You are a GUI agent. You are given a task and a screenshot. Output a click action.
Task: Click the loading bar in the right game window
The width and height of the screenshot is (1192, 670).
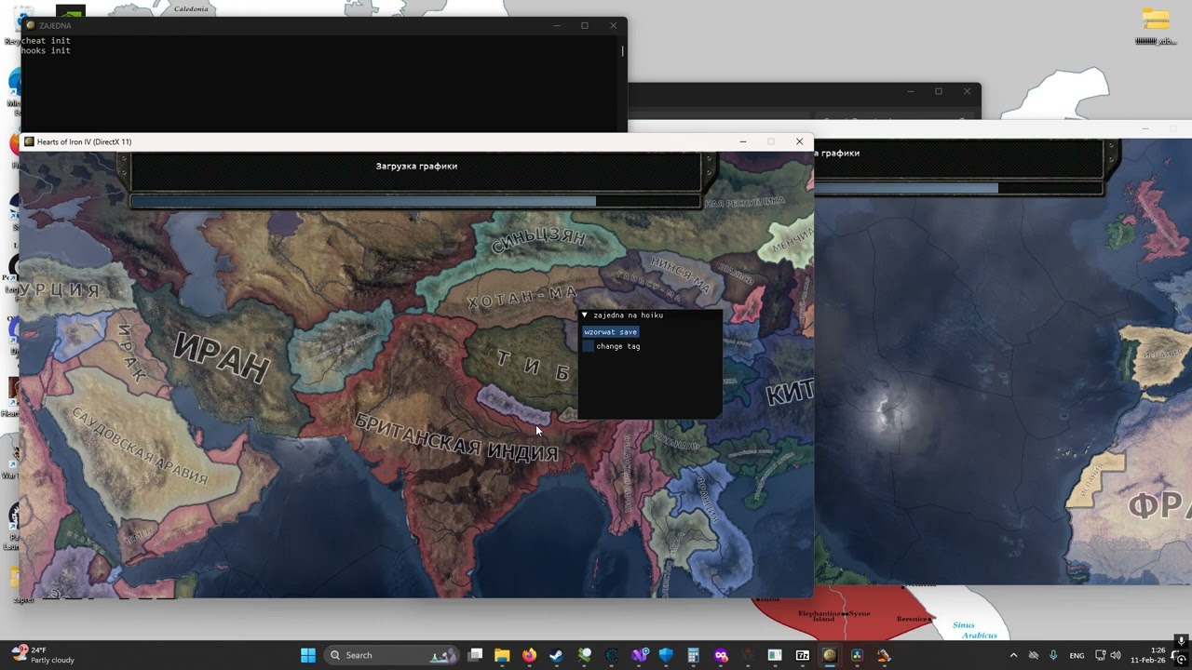957,188
